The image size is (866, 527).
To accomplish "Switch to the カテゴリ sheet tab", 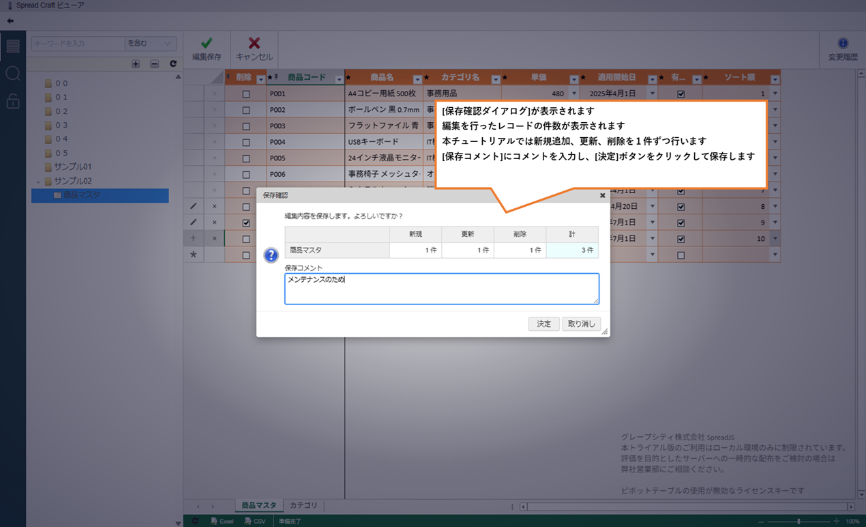I will pyautogui.click(x=303, y=506).
